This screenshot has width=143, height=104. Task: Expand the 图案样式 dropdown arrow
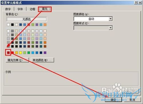[110, 28]
